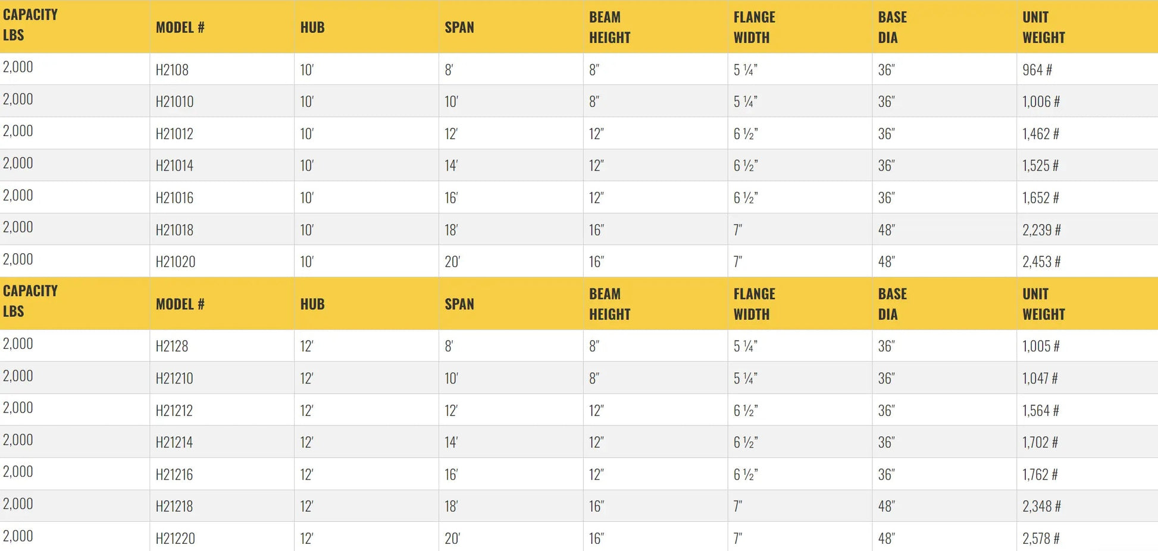Image resolution: width=1158 pixels, height=551 pixels.
Task: Select model H2128 in the table
Action: click(172, 346)
